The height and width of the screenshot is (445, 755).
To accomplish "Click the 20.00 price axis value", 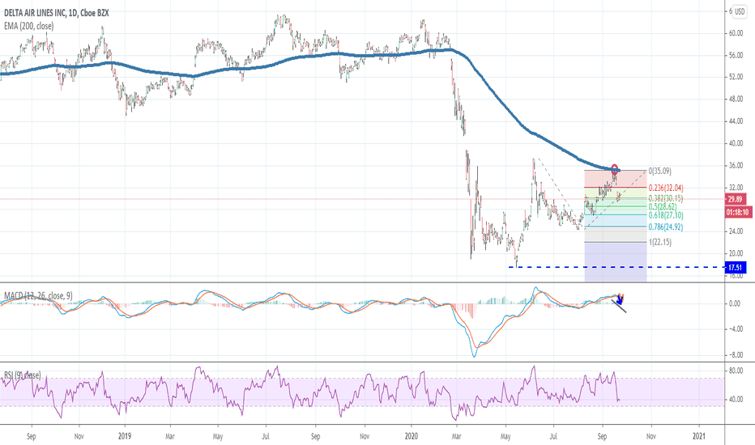I will tap(736, 253).
